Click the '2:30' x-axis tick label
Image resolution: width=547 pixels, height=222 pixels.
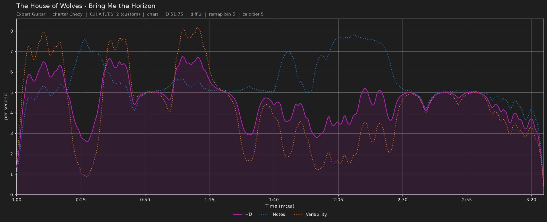(x=403, y=200)
